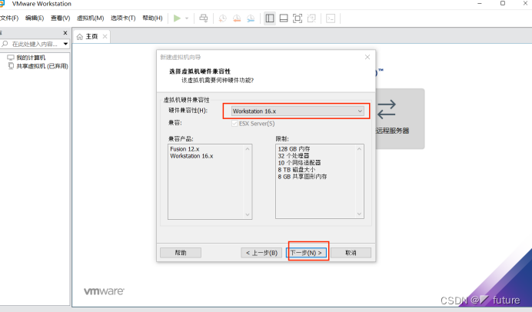Viewport: 532px width, 312px height.
Task: Open the 查看(V) menu
Action: pos(61,18)
